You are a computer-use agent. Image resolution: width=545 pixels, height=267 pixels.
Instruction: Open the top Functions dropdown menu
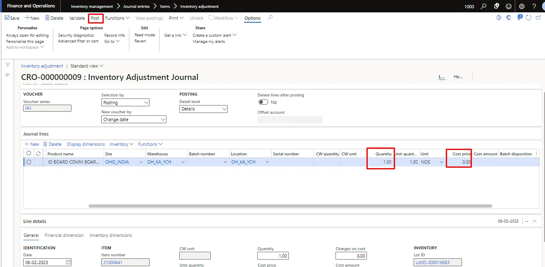click(117, 18)
